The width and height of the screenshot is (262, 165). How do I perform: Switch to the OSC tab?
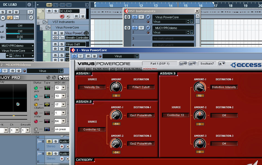[88, 69]
